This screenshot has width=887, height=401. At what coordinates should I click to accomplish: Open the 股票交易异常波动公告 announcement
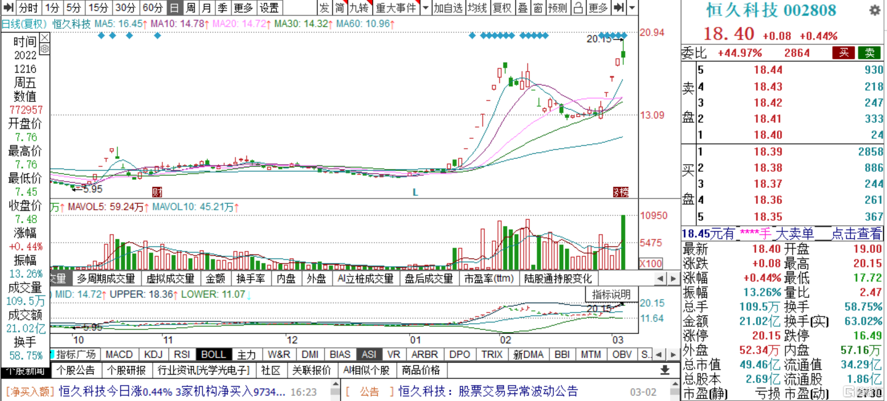point(488,392)
